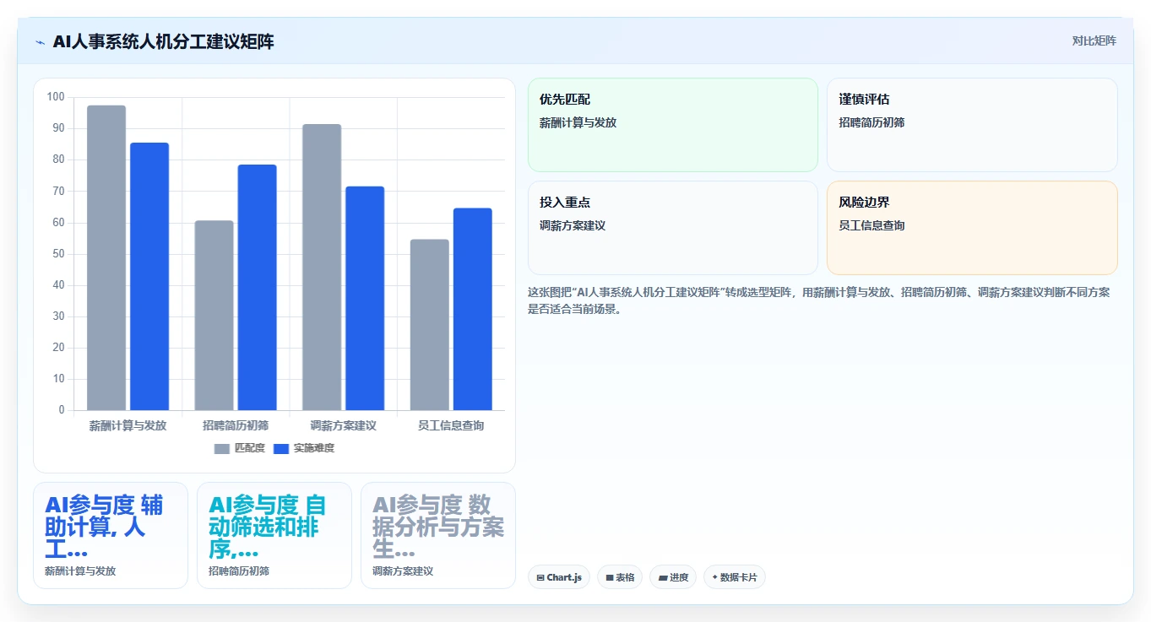Click the blue 实施难度 bar for 员工信息查询
1151x622 pixels.
(x=473, y=310)
